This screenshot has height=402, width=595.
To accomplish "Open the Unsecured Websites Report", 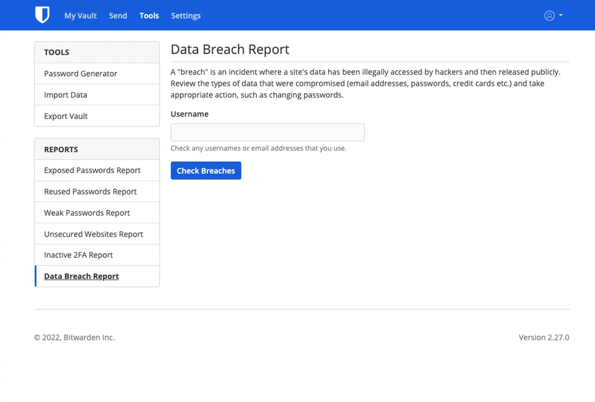I will (93, 234).
